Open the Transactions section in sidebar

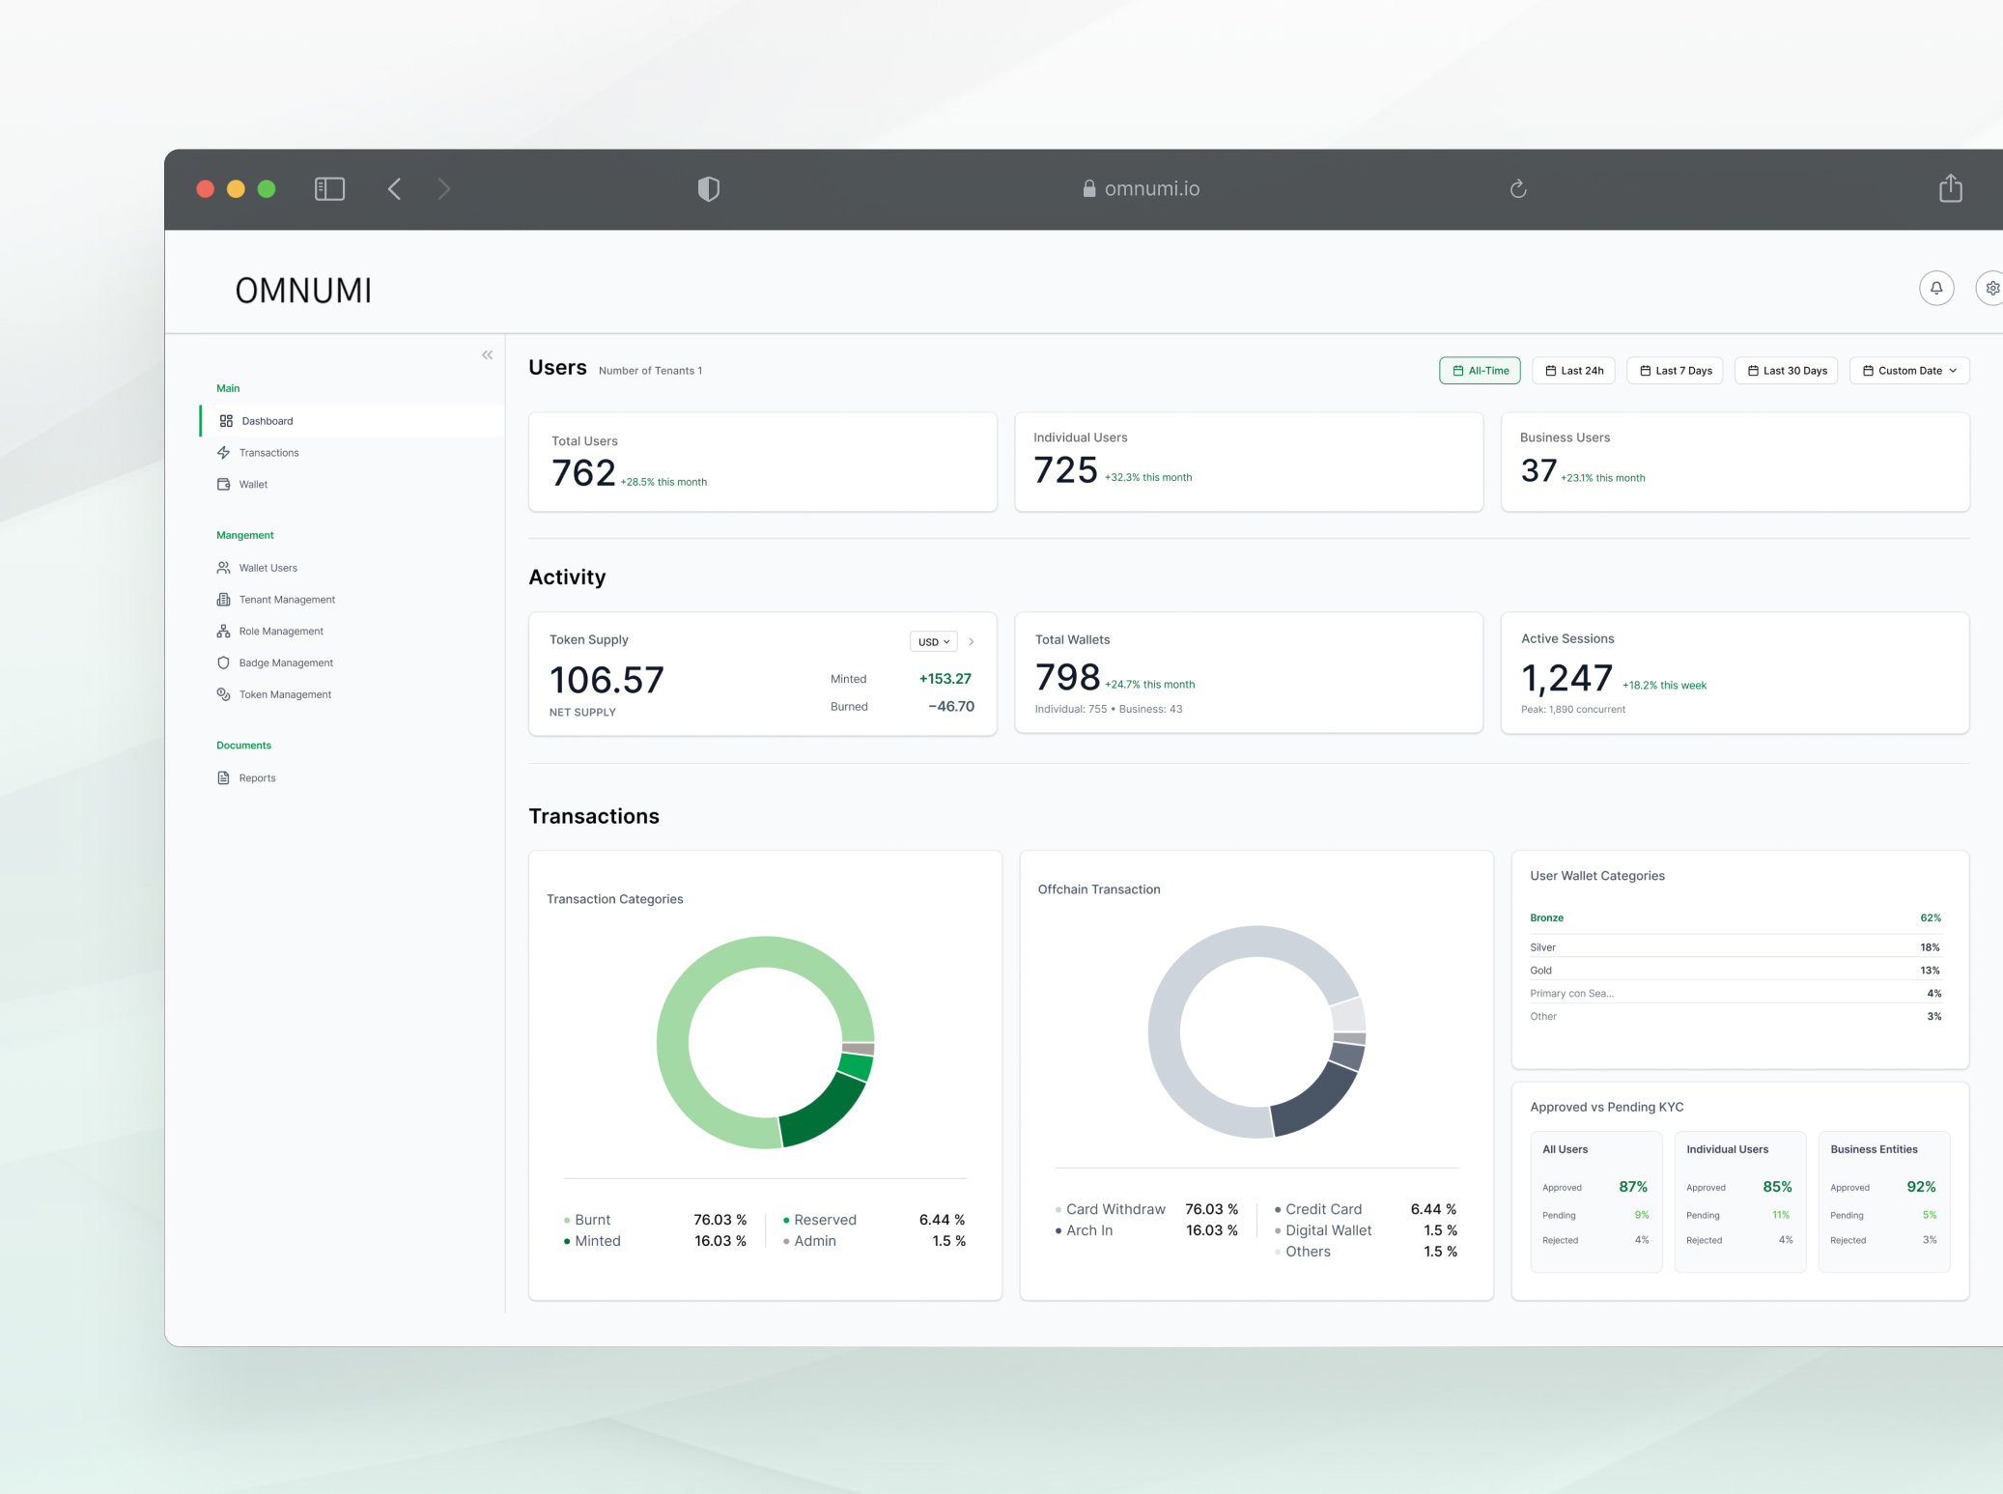pyautogui.click(x=269, y=452)
